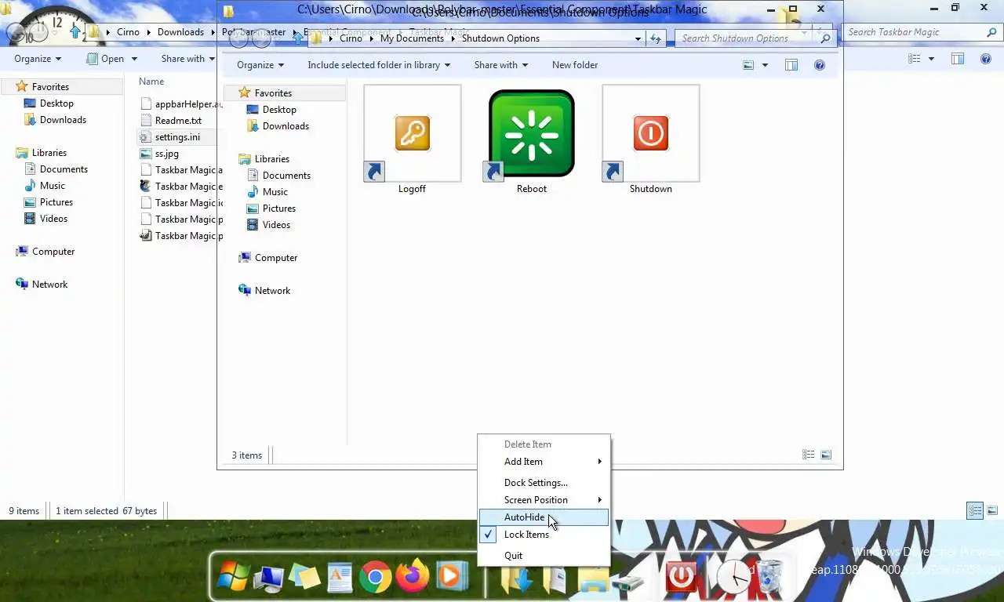Screen dimensions: 1004x602
Task: Open the arrow next to Open in Taskbar Magic
Action: (x=134, y=59)
